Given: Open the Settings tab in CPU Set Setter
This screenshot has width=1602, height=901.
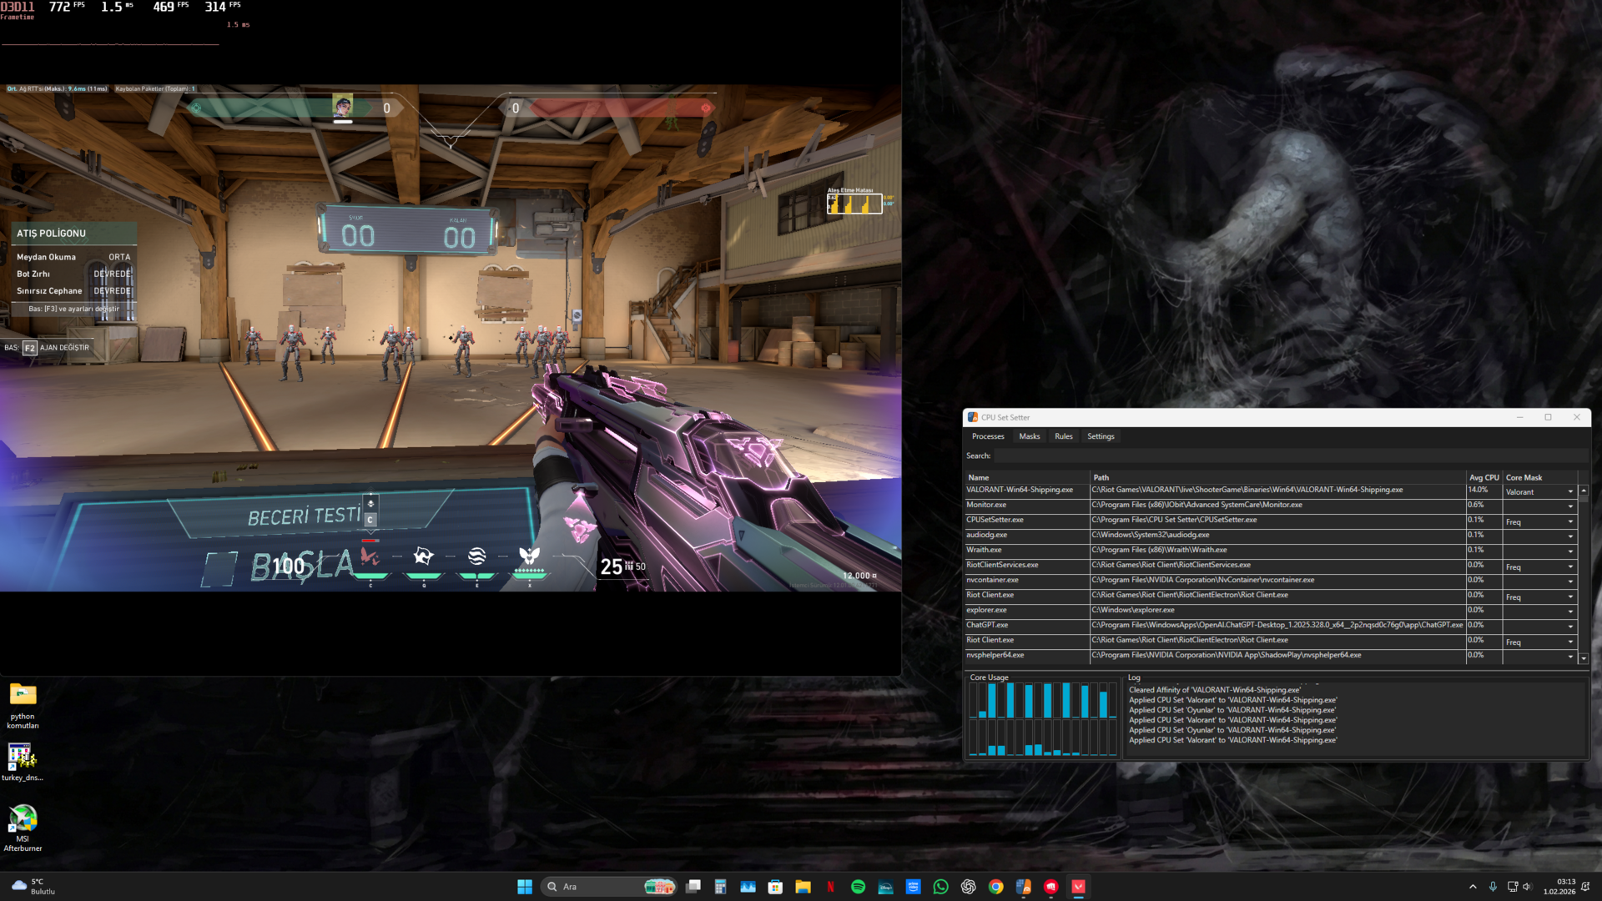Looking at the screenshot, I should (1100, 436).
